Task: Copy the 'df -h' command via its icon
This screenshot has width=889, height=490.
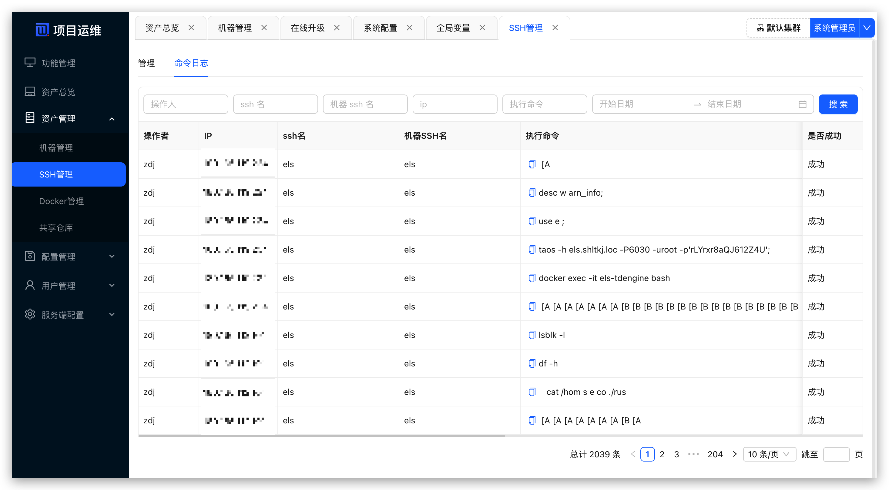Action: click(x=532, y=363)
